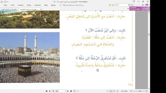The image size is (166, 93).
Task: Click the zoom percentage 161.20% value
Action: click(124, 91)
